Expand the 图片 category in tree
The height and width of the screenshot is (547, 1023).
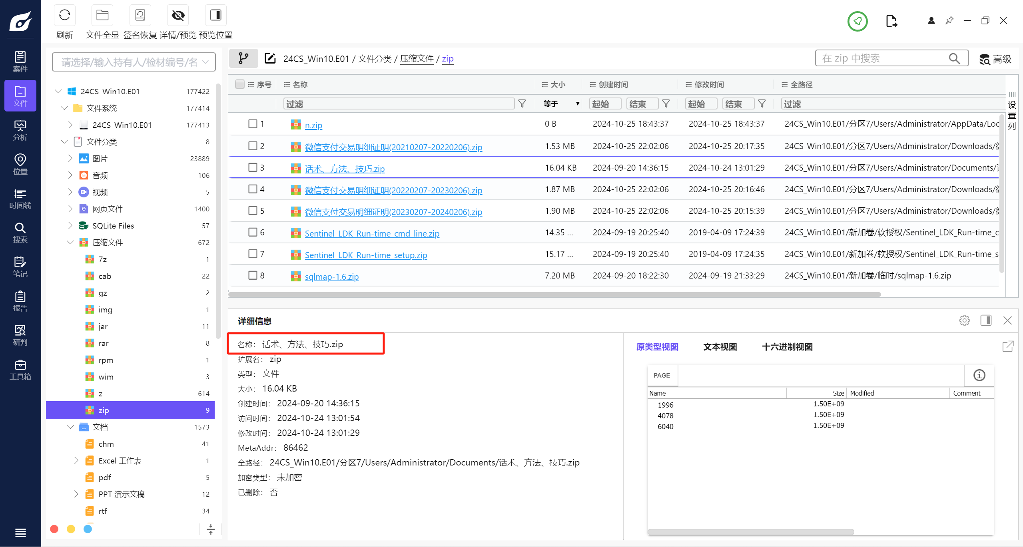coord(70,159)
